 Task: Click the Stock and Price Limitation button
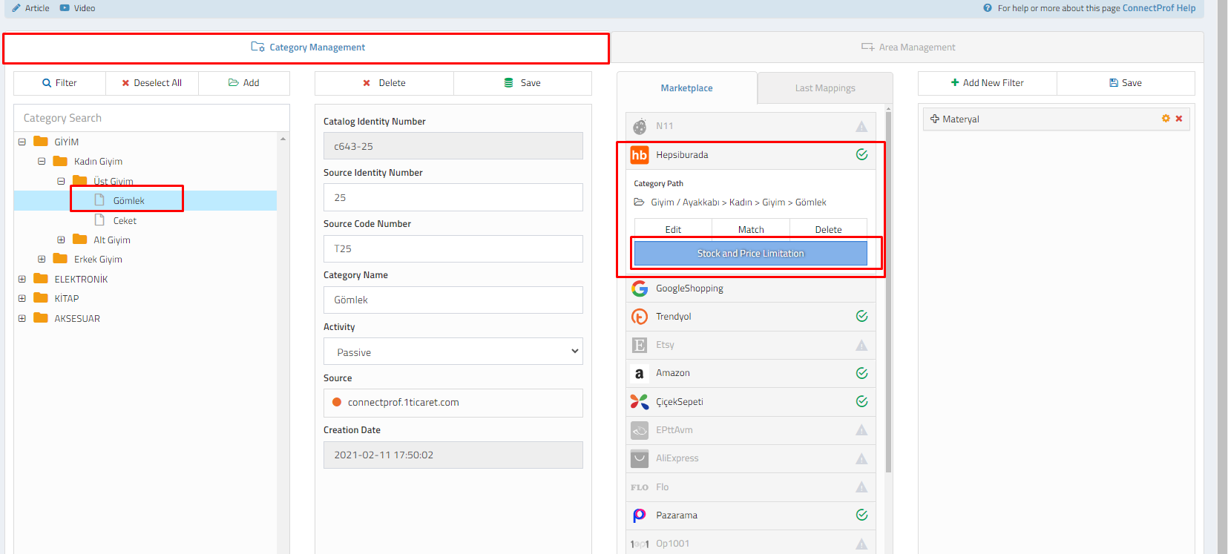pyautogui.click(x=750, y=254)
